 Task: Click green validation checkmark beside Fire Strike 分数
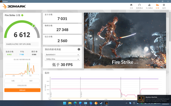pyautogui.click(x=22, y=15)
